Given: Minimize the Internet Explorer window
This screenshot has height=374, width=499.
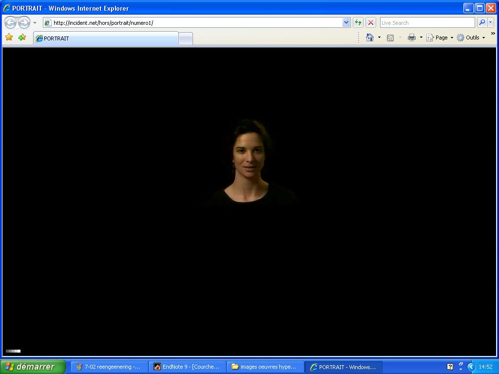Looking at the screenshot, I should [468, 8].
